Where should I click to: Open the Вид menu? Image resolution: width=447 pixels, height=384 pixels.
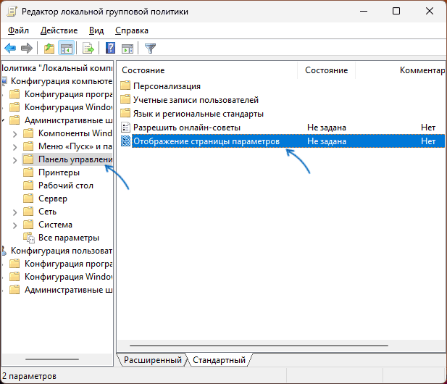tap(96, 30)
